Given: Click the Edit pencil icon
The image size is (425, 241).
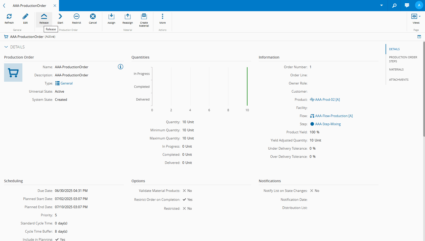Looking at the screenshot, I should (25, 17).
